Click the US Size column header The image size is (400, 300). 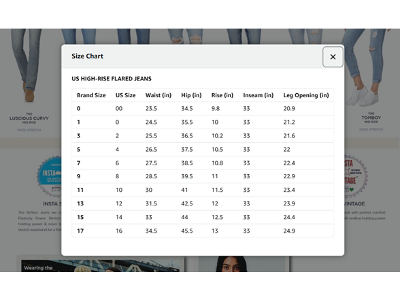click(x=125, y=95)
